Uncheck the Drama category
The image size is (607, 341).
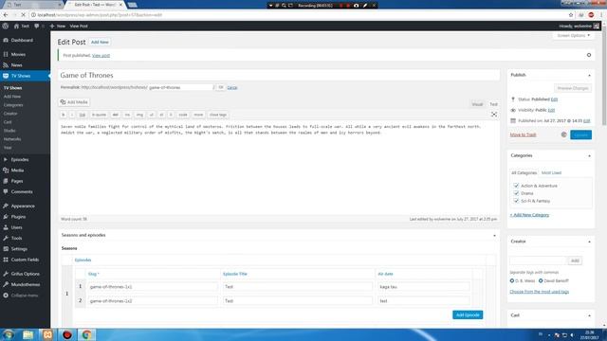(516, 193)
